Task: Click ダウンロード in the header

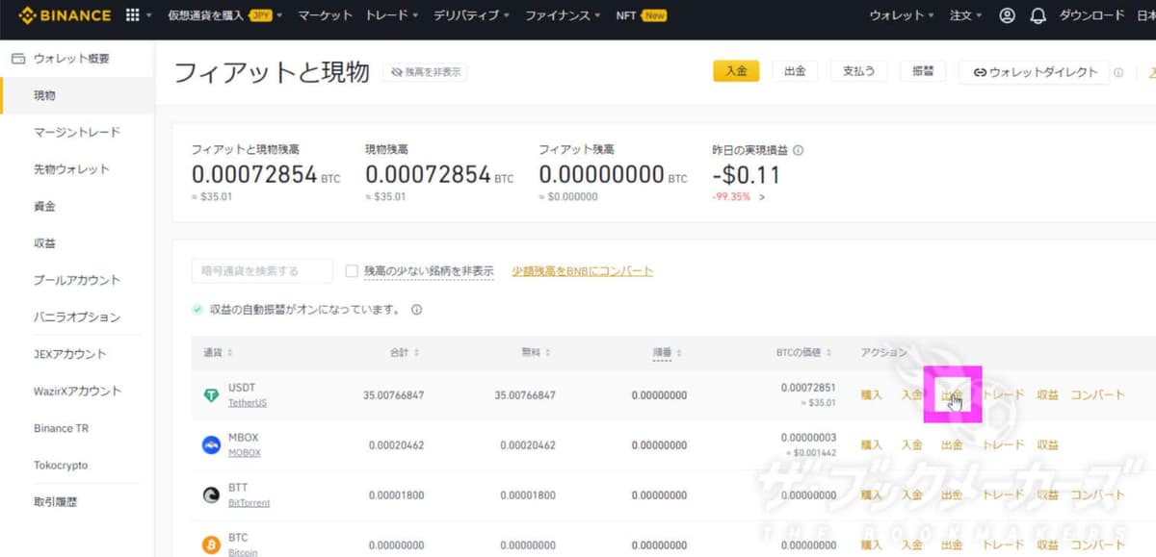Action: (x=1091, y=15)
